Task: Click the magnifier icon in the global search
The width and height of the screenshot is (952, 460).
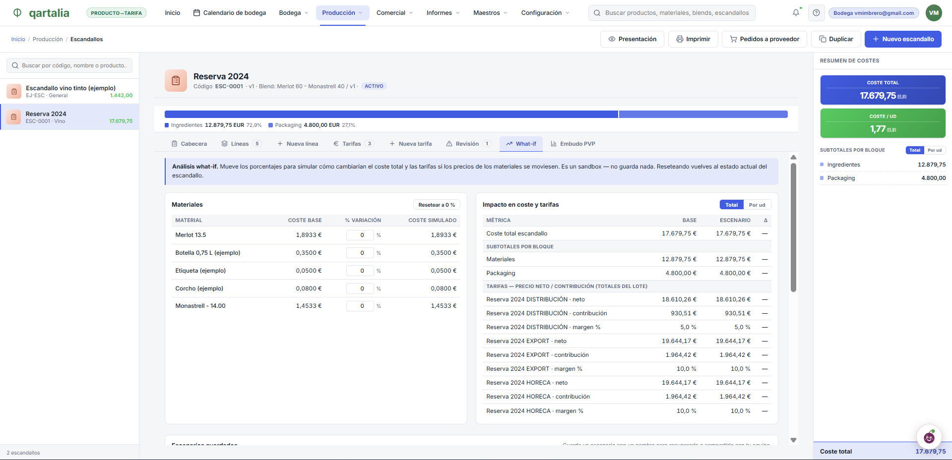Action: tap(597, 13)
